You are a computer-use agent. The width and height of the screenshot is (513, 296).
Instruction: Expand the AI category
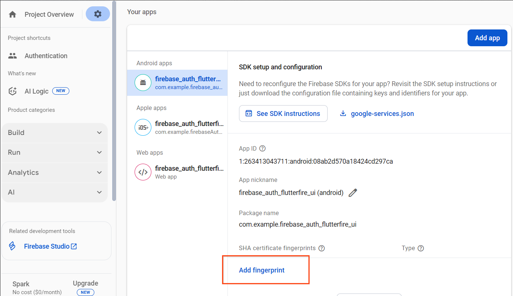pyautogui.click(x=54, y=193)
